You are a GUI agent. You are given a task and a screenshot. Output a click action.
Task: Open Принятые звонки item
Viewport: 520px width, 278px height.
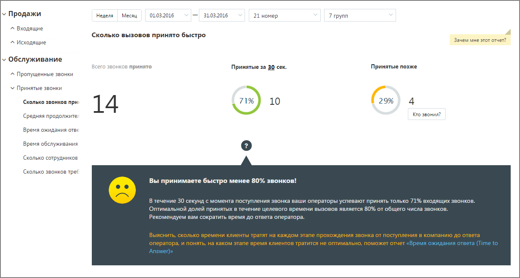click(39, 88)
